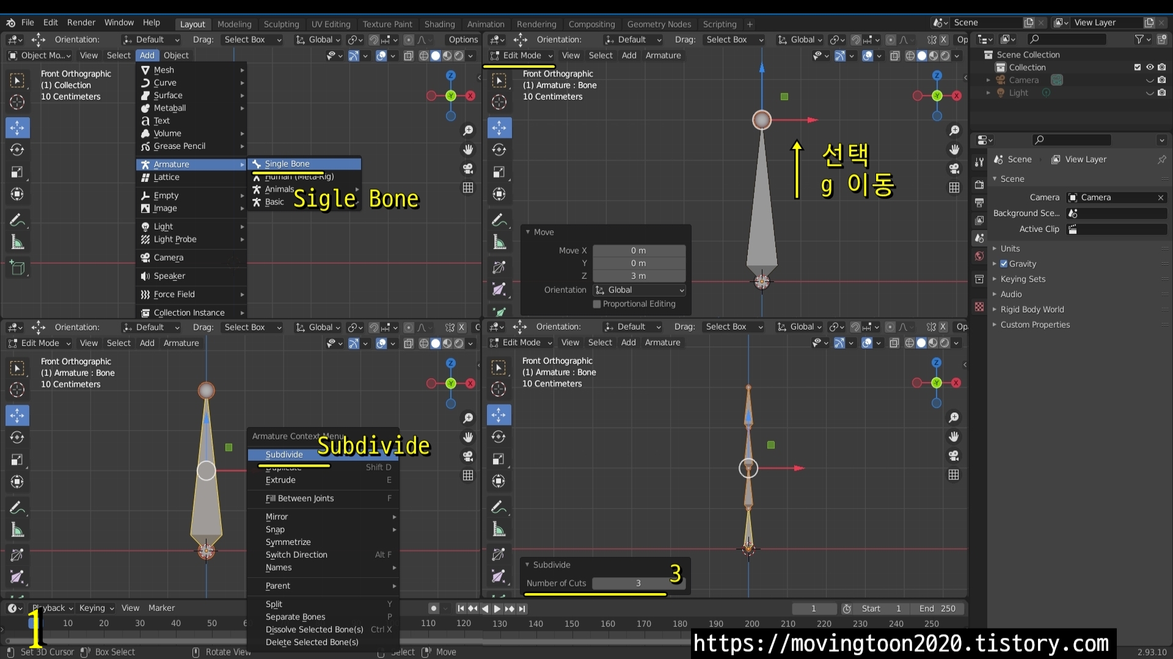This screenshot has height=659, width=1173.
Task: Open the Output properties tab icon
Action: tap(979, 203)
